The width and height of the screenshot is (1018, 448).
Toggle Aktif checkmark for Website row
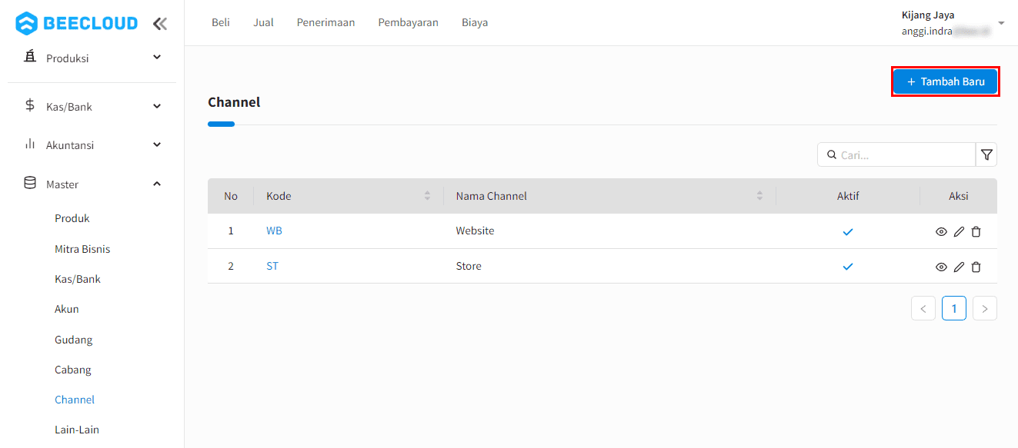tap(848, 231)
